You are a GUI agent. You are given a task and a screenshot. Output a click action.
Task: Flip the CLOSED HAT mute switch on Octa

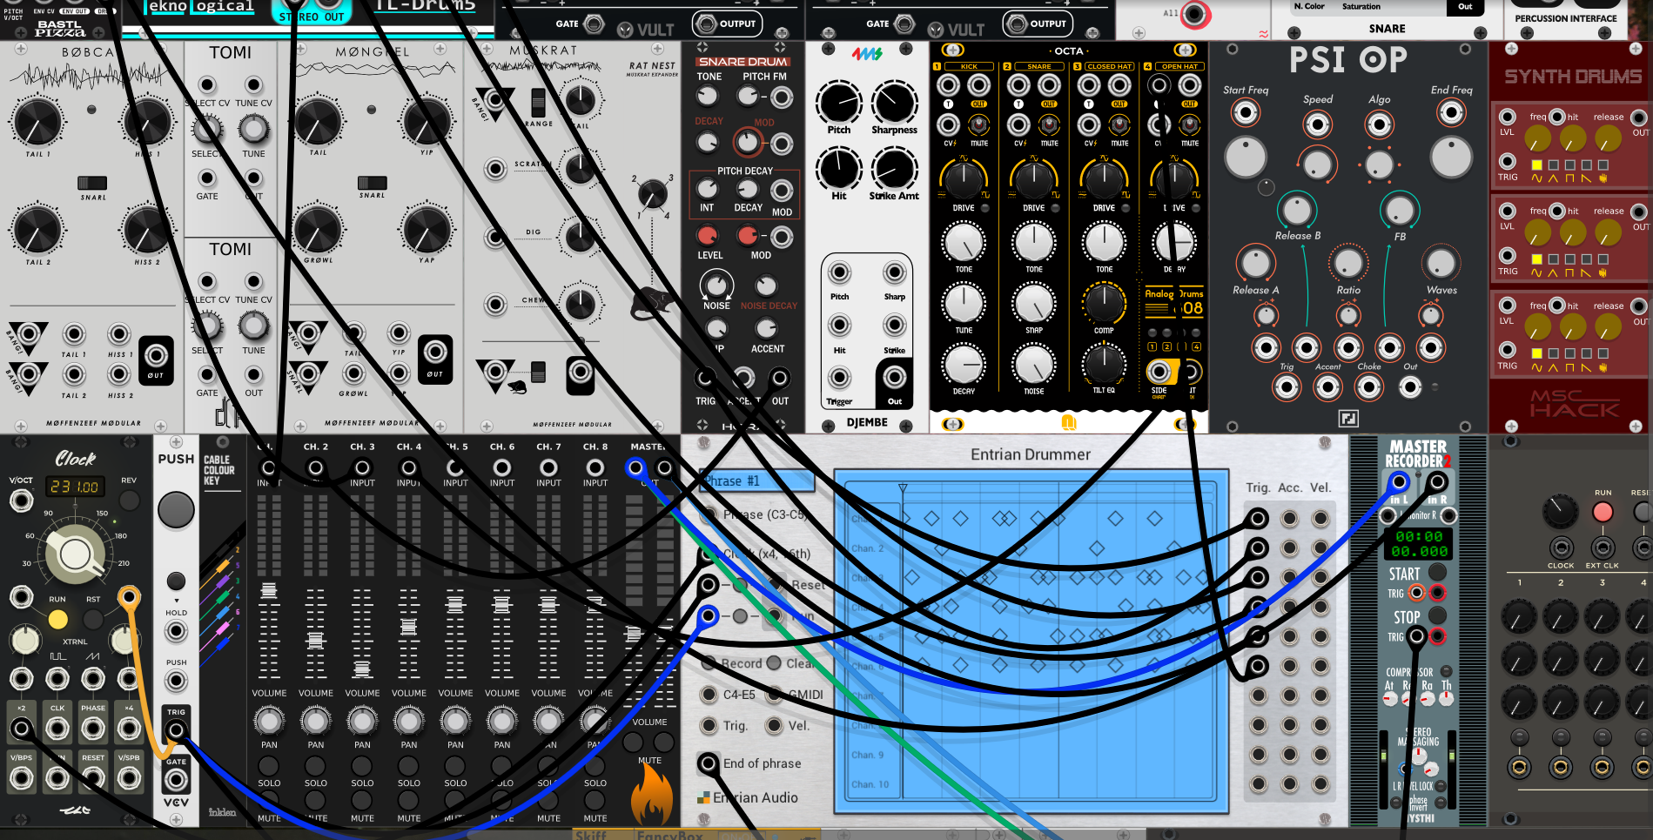(1119, 124)
